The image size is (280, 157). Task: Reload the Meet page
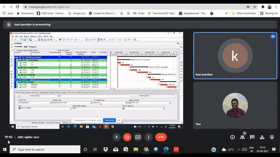17,7
